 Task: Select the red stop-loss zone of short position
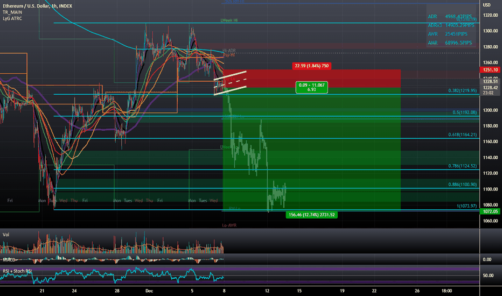coord(311,79)
